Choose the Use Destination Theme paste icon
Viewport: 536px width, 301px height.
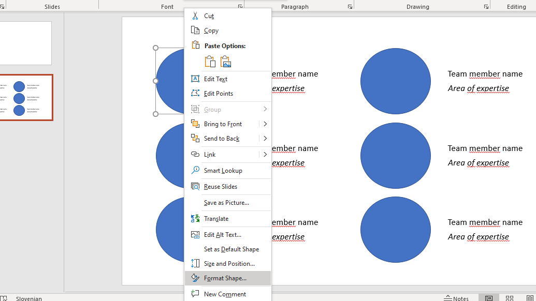tap(210, 62)
